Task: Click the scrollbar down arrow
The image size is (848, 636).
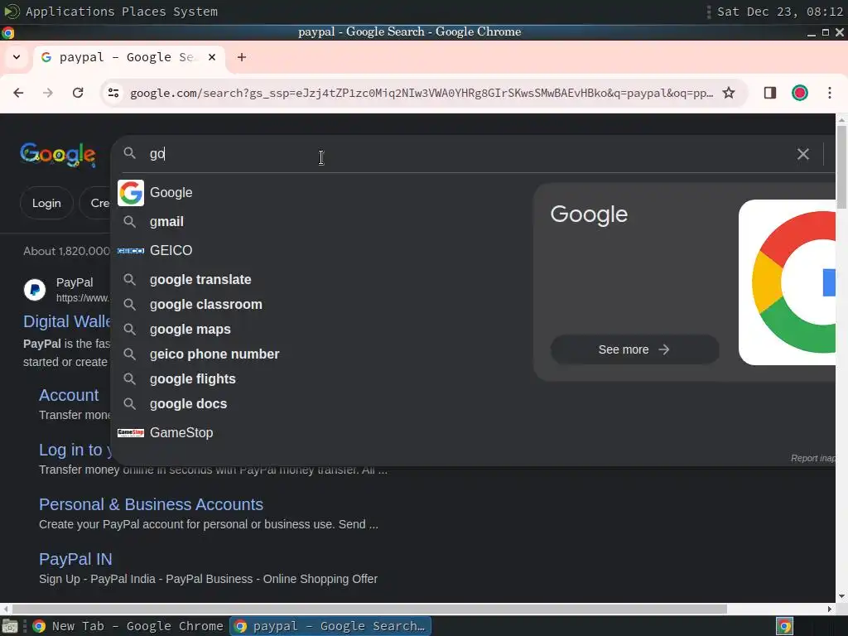Action: click(x=841, y=596)
